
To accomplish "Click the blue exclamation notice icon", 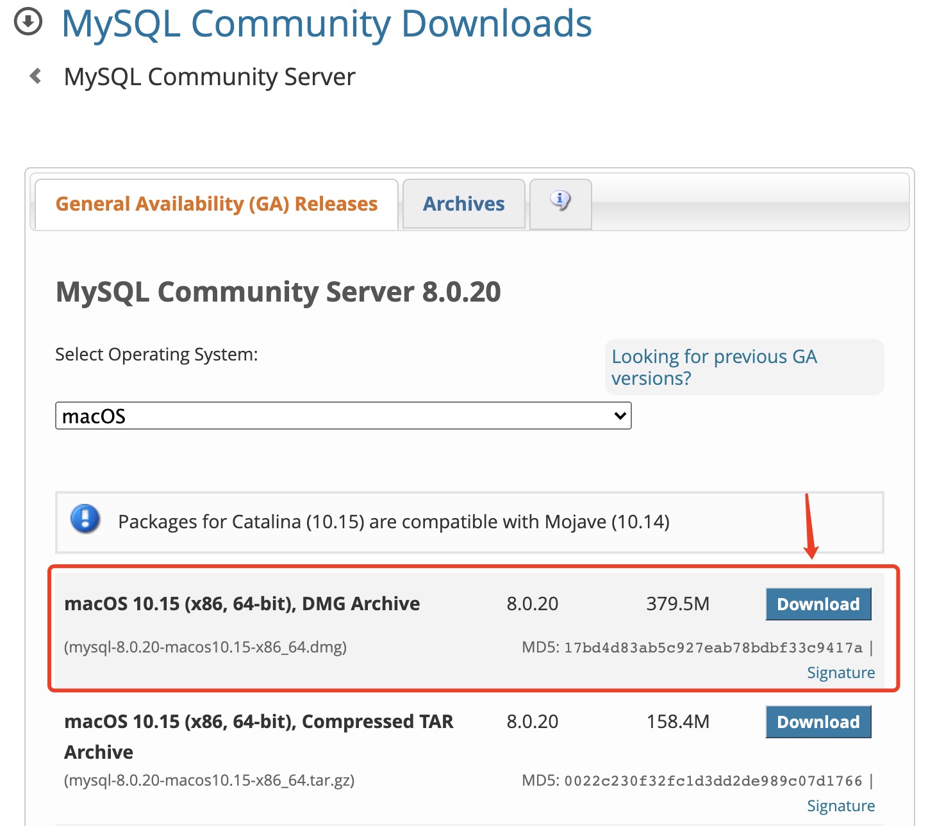I will (85, 519).
